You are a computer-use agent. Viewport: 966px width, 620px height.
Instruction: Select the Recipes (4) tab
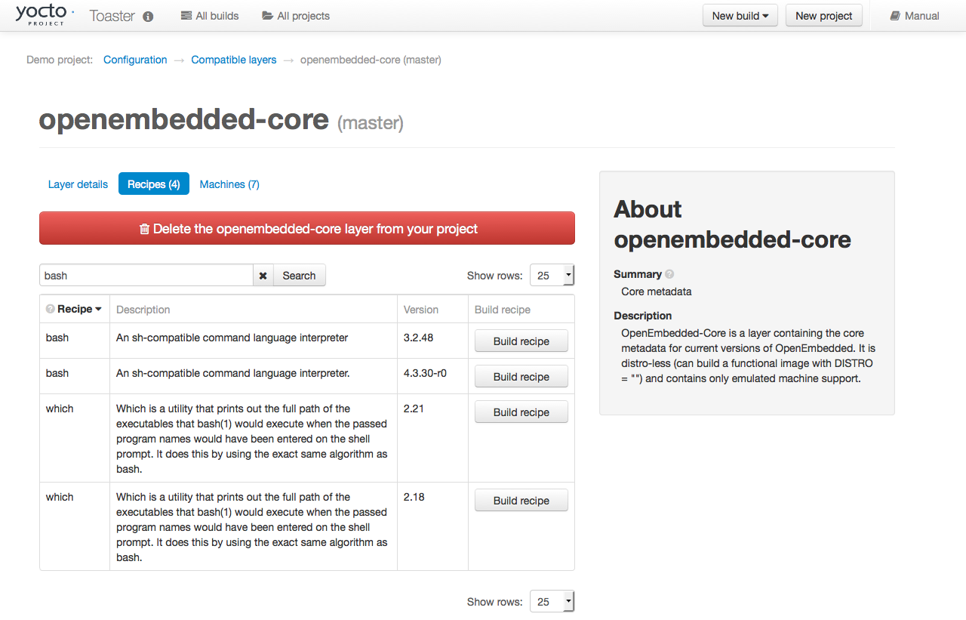153,184
